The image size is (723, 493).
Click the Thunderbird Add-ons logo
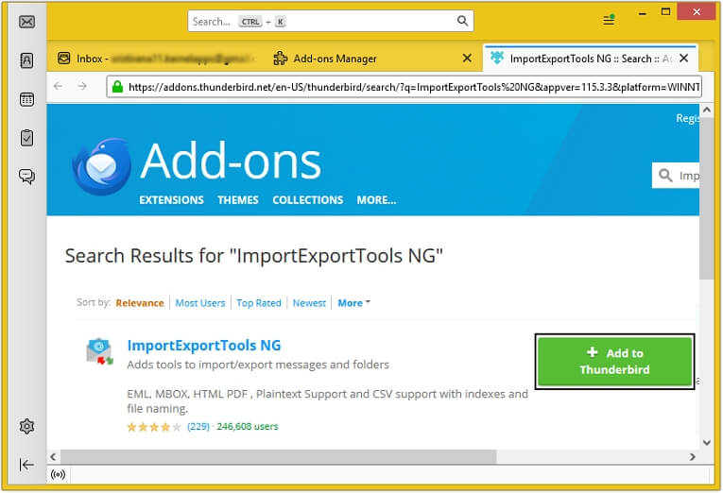pyautogui.click(x=102, y=166)
